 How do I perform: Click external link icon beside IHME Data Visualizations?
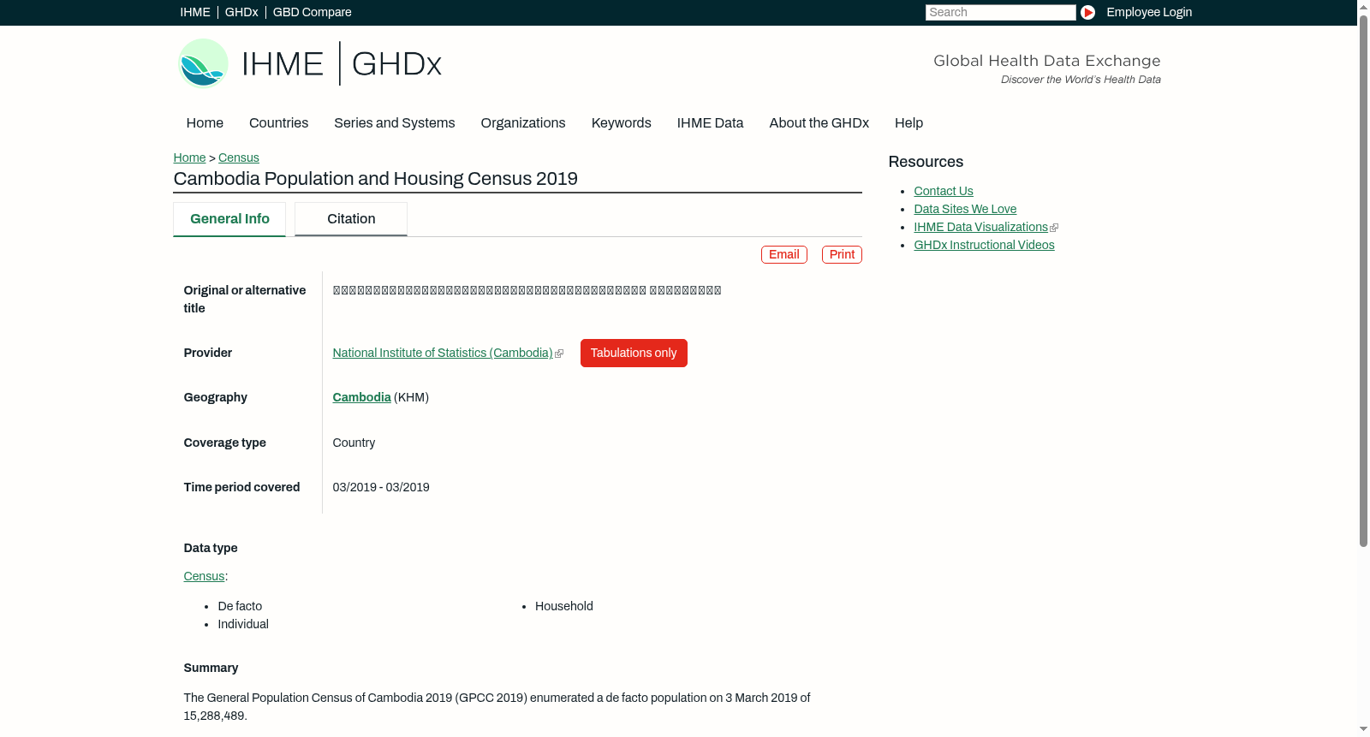click(1054, 228)
